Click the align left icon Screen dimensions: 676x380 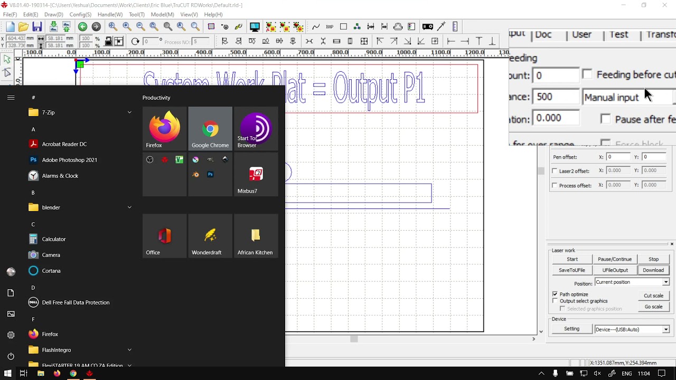click(x=224, y=41)
